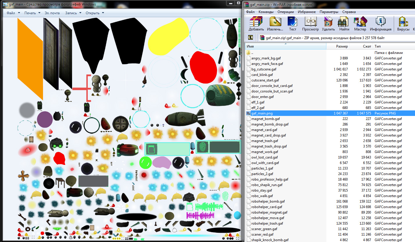Click the photo viewer title bar icon
This screenshot has width=415, height=242.
point(5,4)
